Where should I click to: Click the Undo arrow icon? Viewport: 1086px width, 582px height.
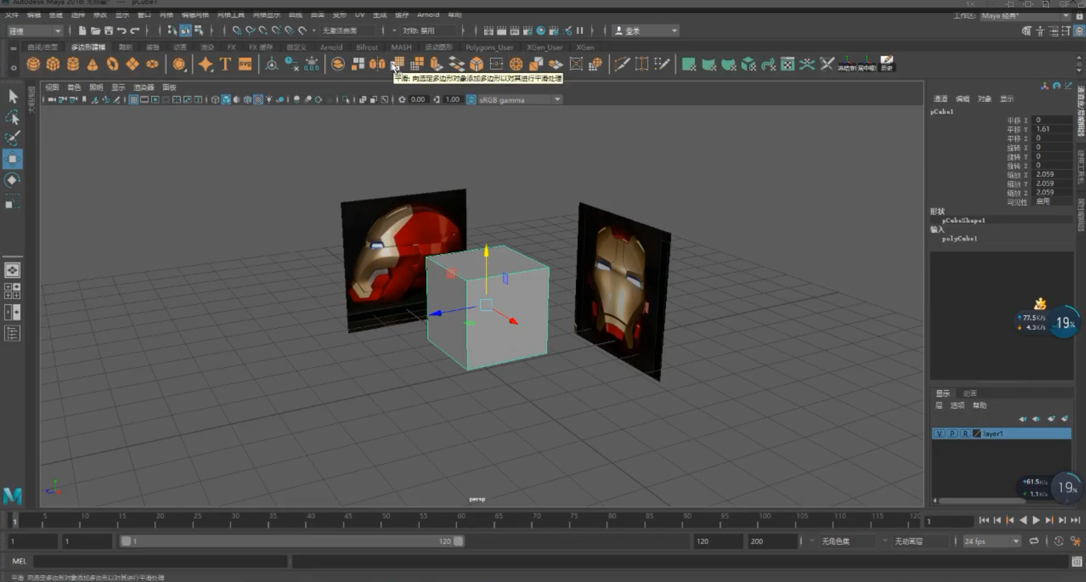click(x=121, y=31)
